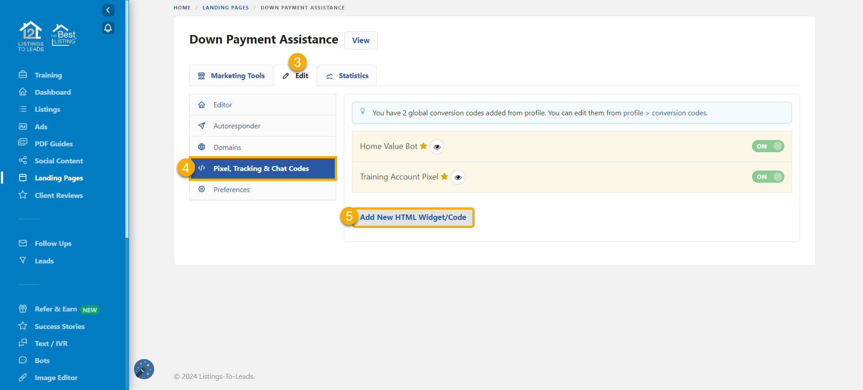
Task: Go to Landing Pages in breadcrumb
Action: pyautogui.click(x=225, y=8)
